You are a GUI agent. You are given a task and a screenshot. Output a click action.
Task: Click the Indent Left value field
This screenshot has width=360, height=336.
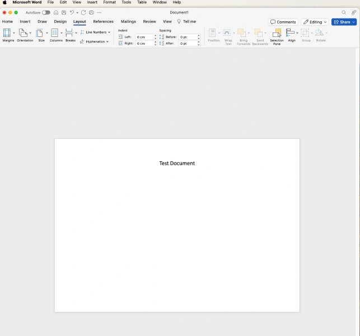coord(144,37)
